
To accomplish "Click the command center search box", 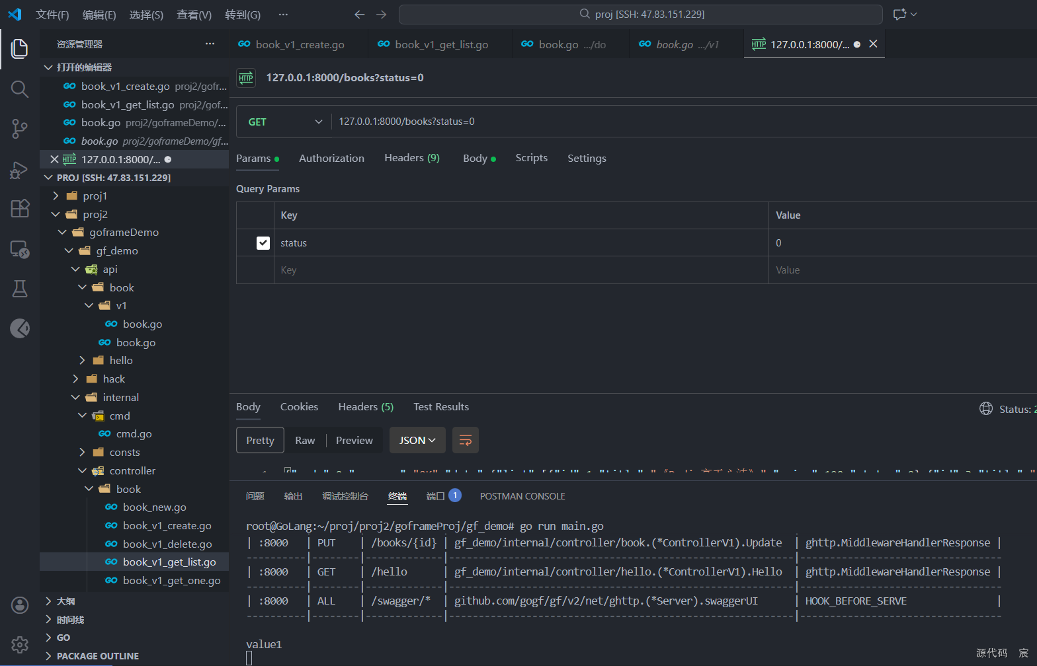I will pos(640,14).
